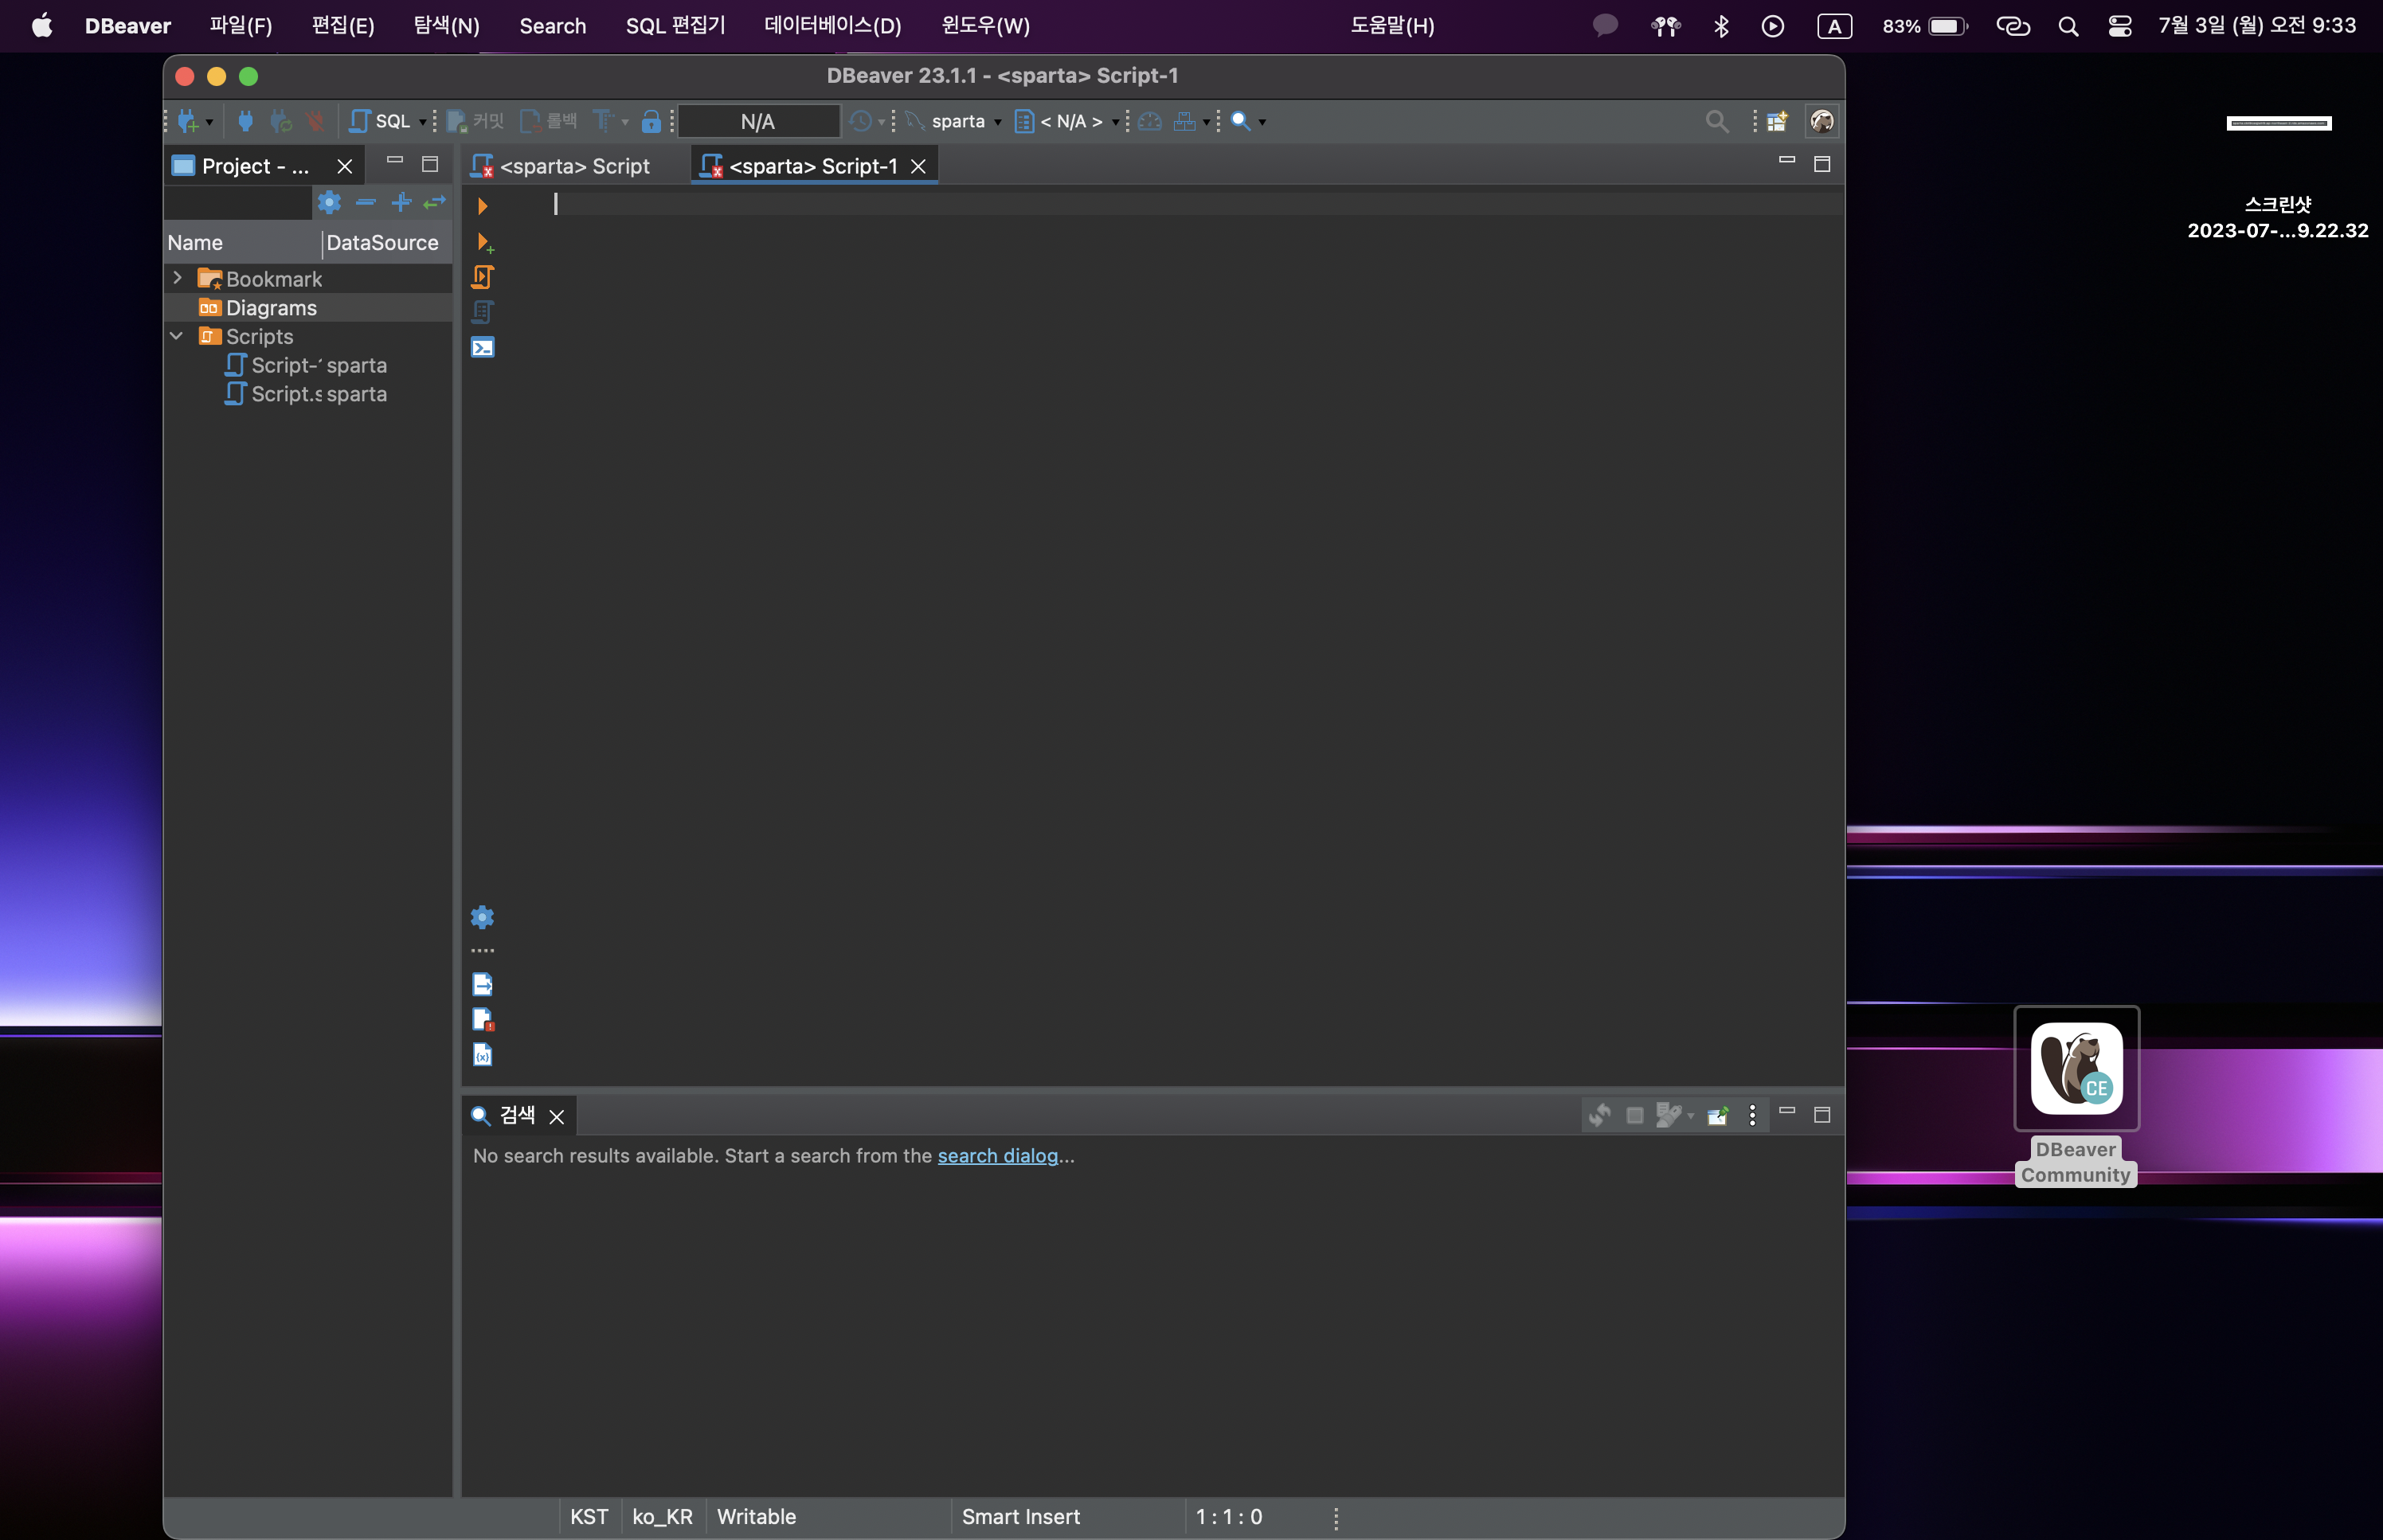
Task: Click the Execute Script icon in editor sidebar
Action: (x=483, y=277)
